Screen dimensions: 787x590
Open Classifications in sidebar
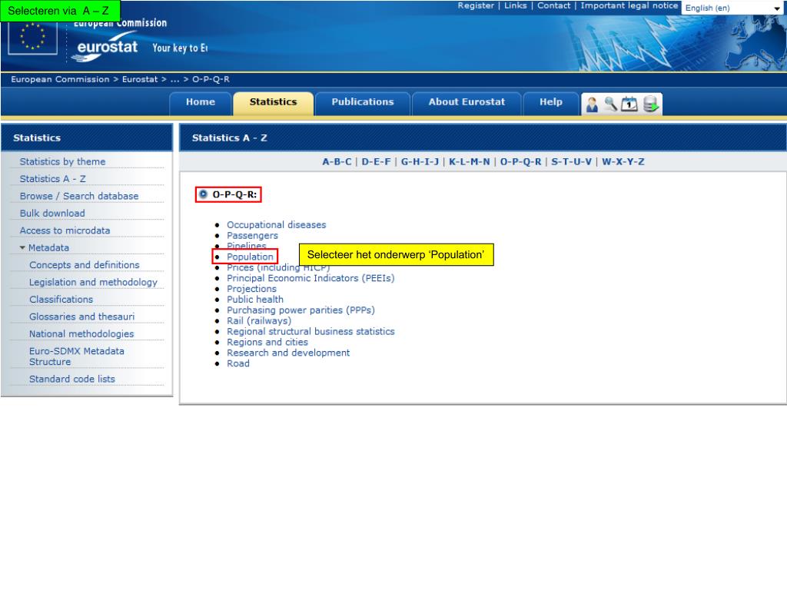61,300
